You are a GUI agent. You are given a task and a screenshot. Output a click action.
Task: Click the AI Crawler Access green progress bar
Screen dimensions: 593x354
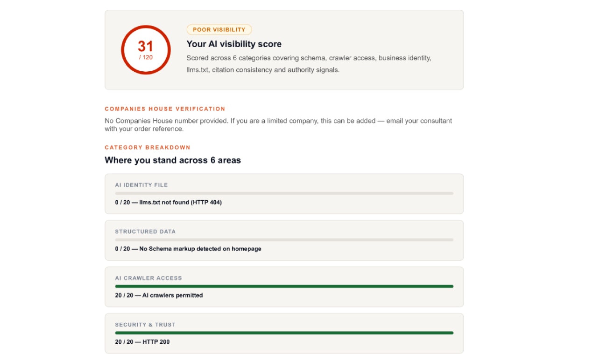(284, 286)
